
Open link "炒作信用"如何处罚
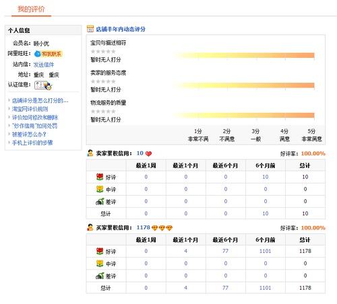pyautogui.click(x=34, y=126)
